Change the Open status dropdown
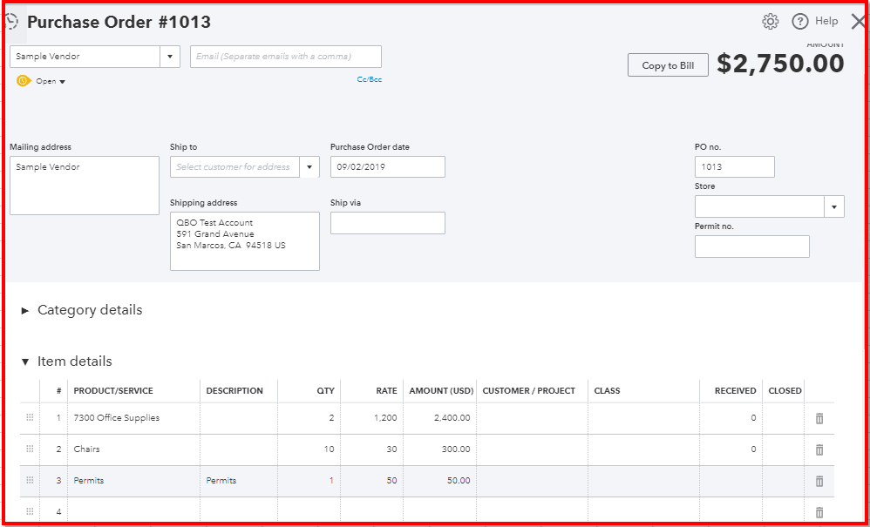Image resolution: width=870 pixels, height=527 pixels. click(x=51, y=82)
